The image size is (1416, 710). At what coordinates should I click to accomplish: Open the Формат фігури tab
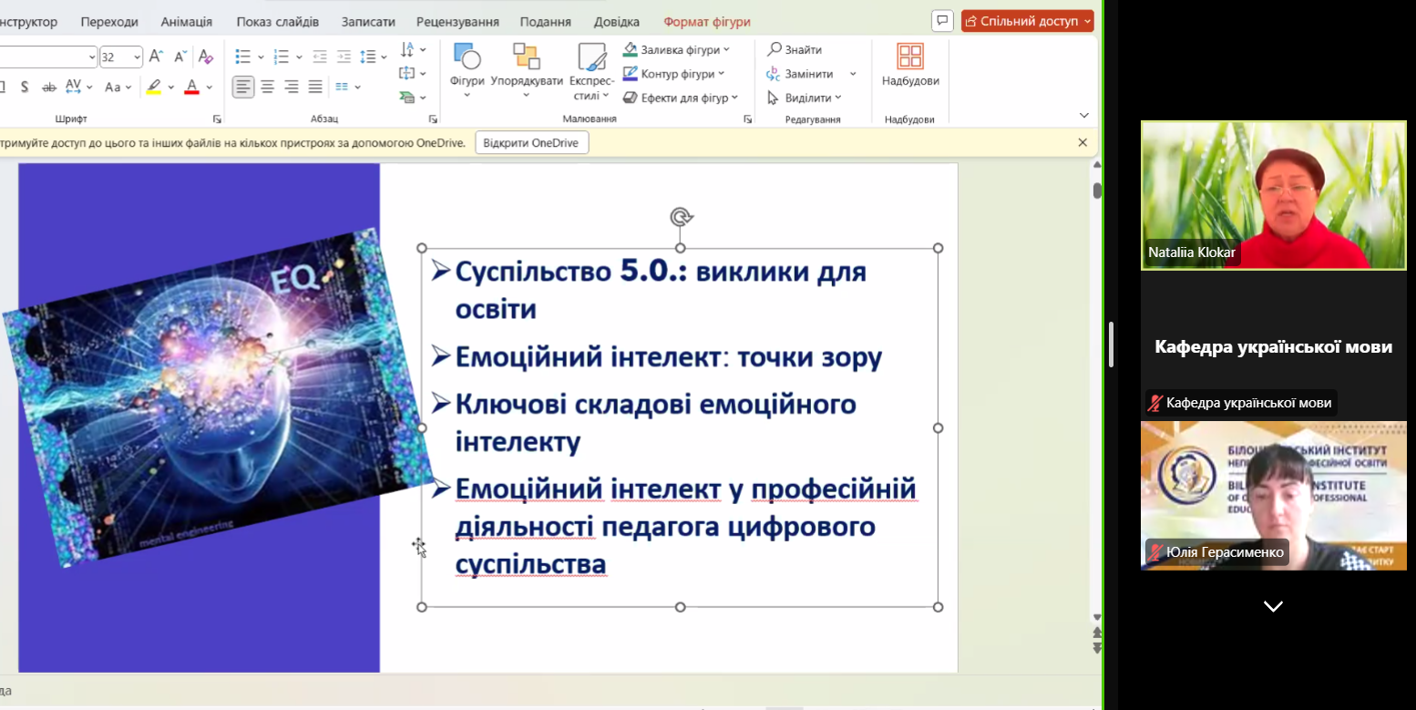[706, 22]
